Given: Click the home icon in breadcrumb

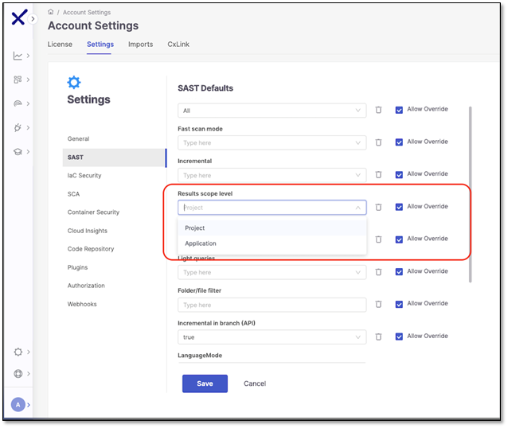Looking at the screenshot, I should point(51,13).
